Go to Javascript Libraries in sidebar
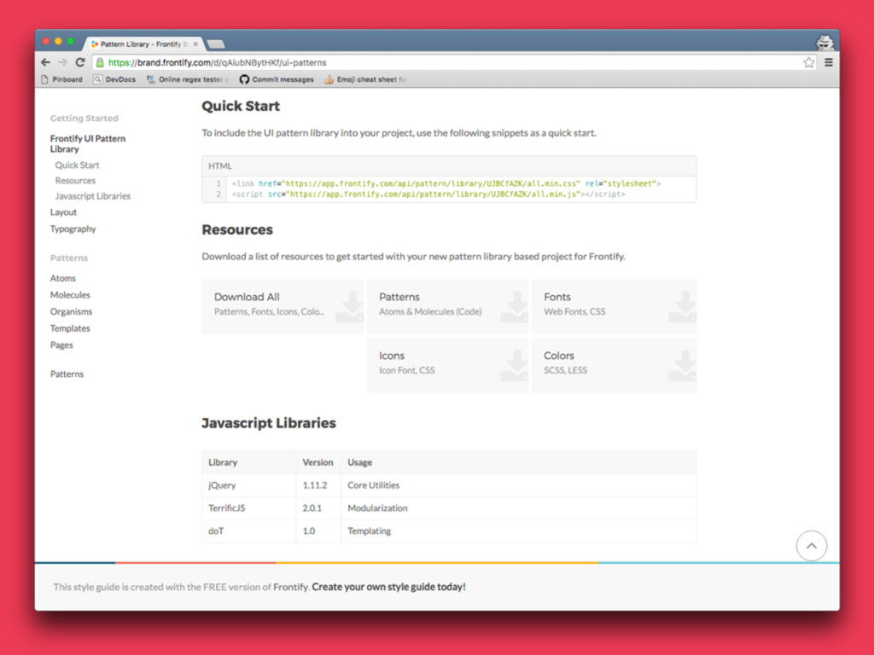 [x=92, y=196]
